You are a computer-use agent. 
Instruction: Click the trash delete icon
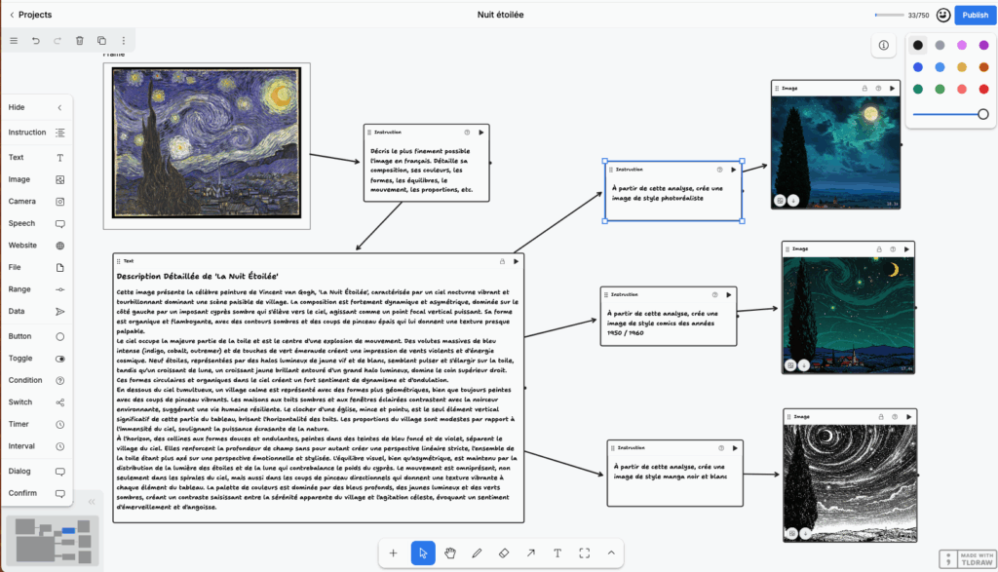click(80, 41)
